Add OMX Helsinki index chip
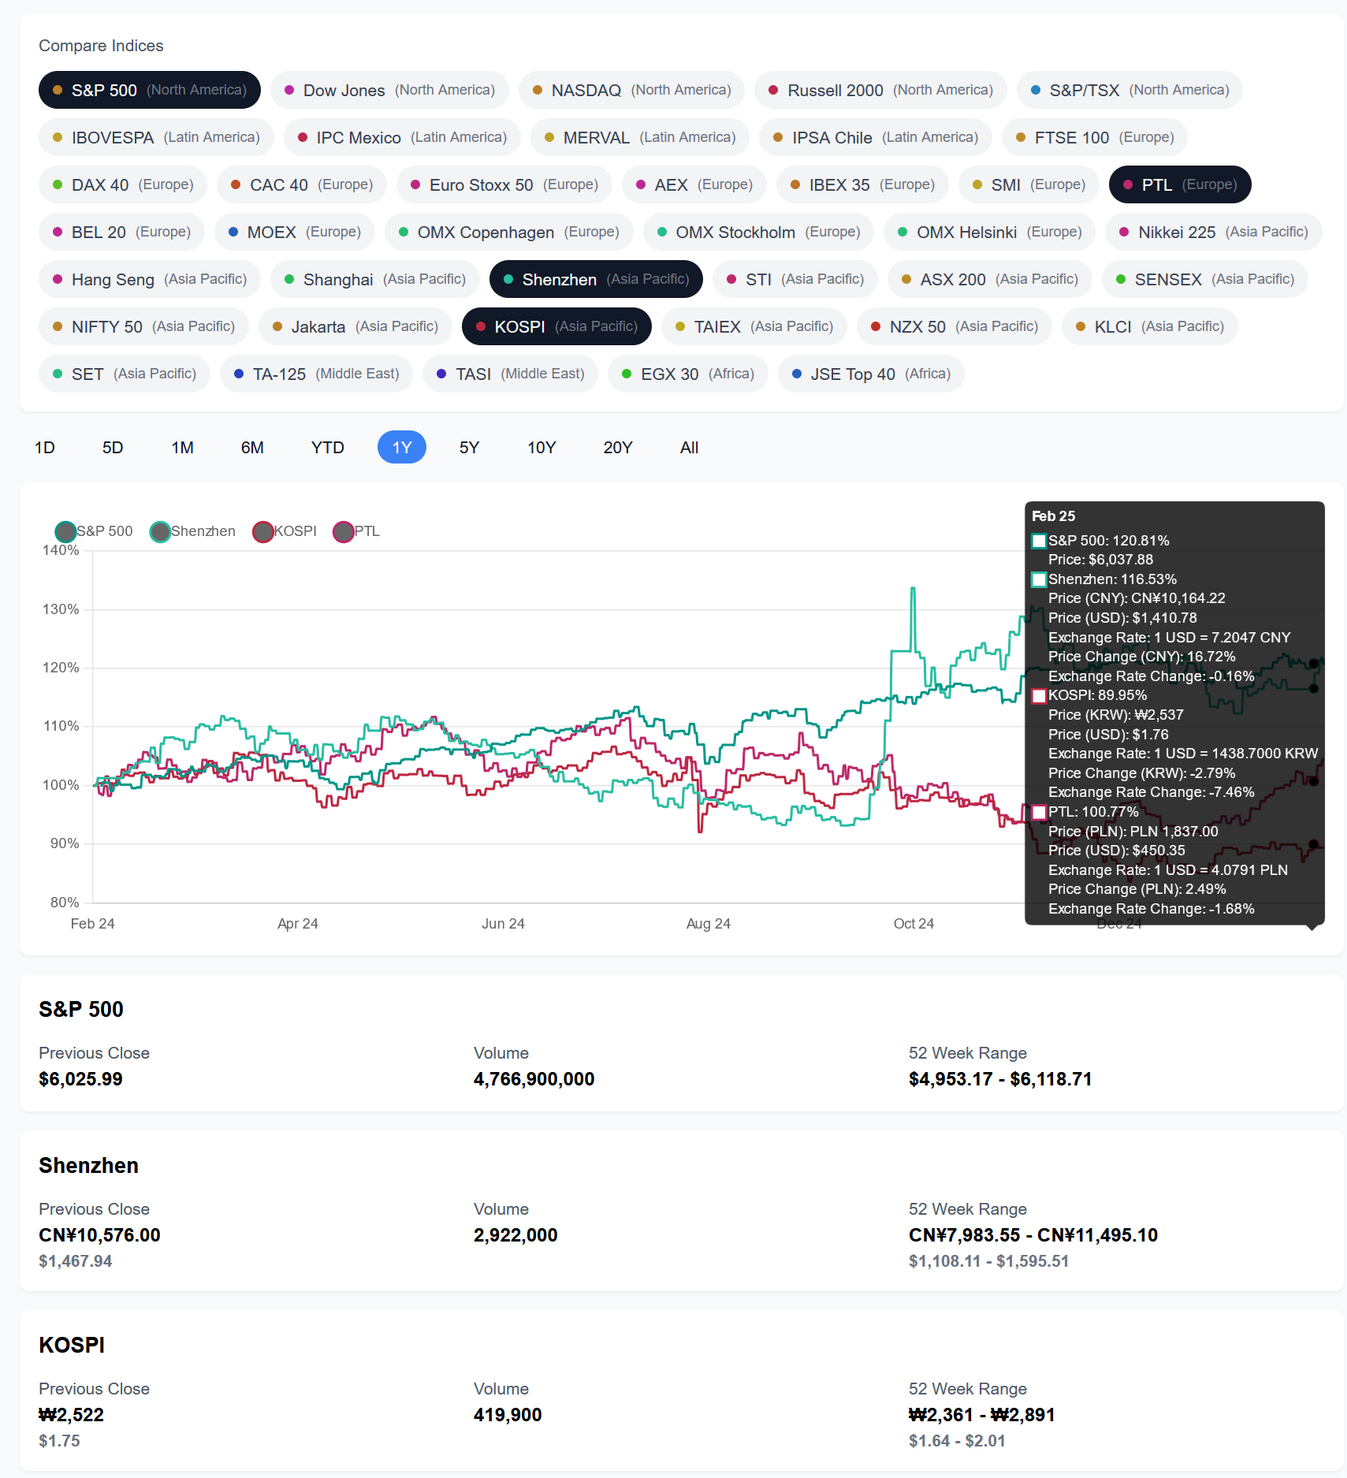Screen dimensions: 1347x1478 (x=990, y=232)
